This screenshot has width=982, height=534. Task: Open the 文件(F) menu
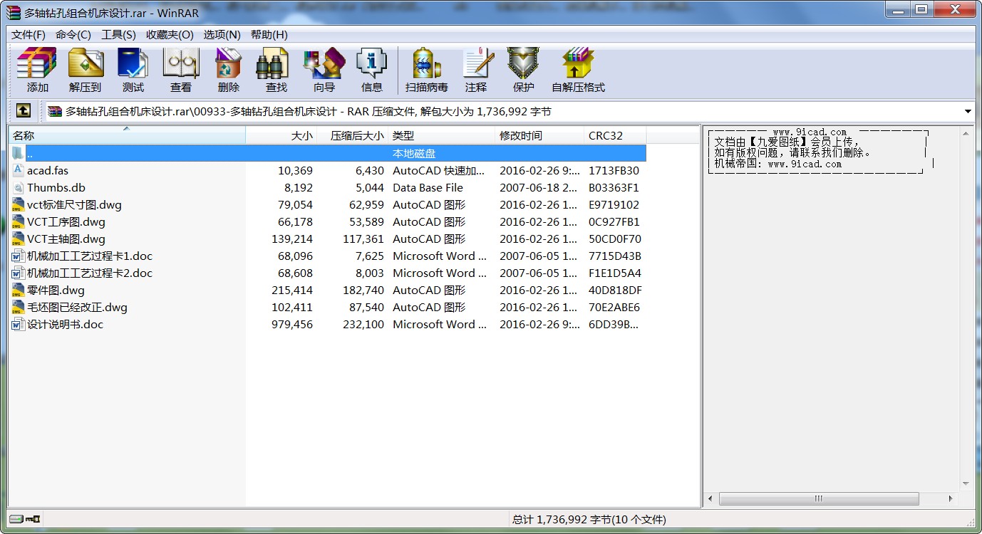(x=29, y=35)
